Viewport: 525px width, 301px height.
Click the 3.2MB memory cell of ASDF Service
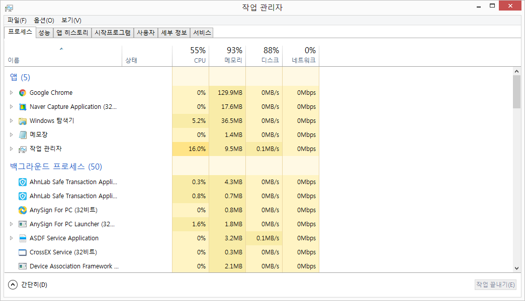tap(227, 238)
